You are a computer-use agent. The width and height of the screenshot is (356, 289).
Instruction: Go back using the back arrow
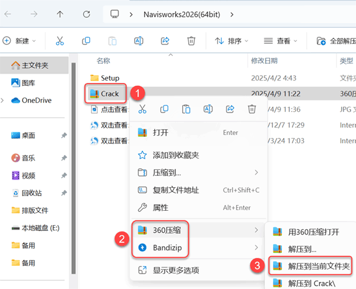8,14
